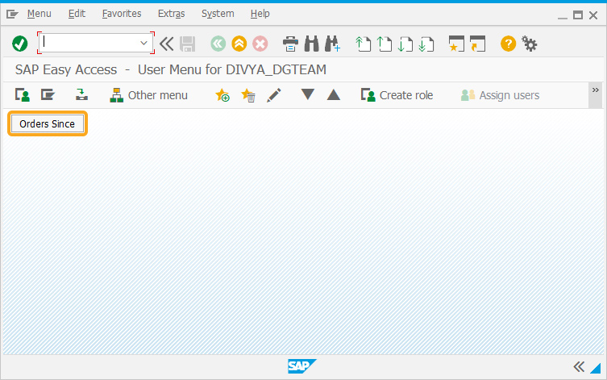Go to Next Page icon

point(405,44)
